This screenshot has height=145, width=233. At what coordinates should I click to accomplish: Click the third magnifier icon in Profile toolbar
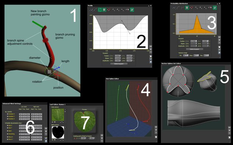click(x=122, y=10)
